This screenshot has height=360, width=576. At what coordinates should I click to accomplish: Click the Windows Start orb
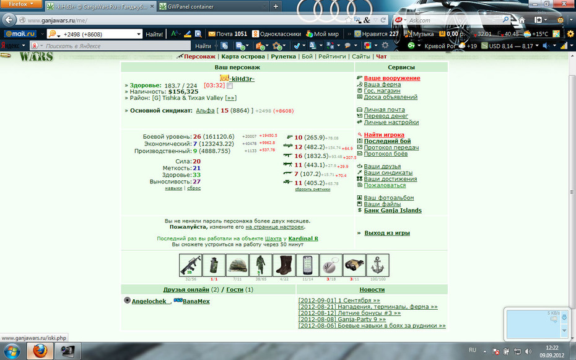(x=12, y=351)
